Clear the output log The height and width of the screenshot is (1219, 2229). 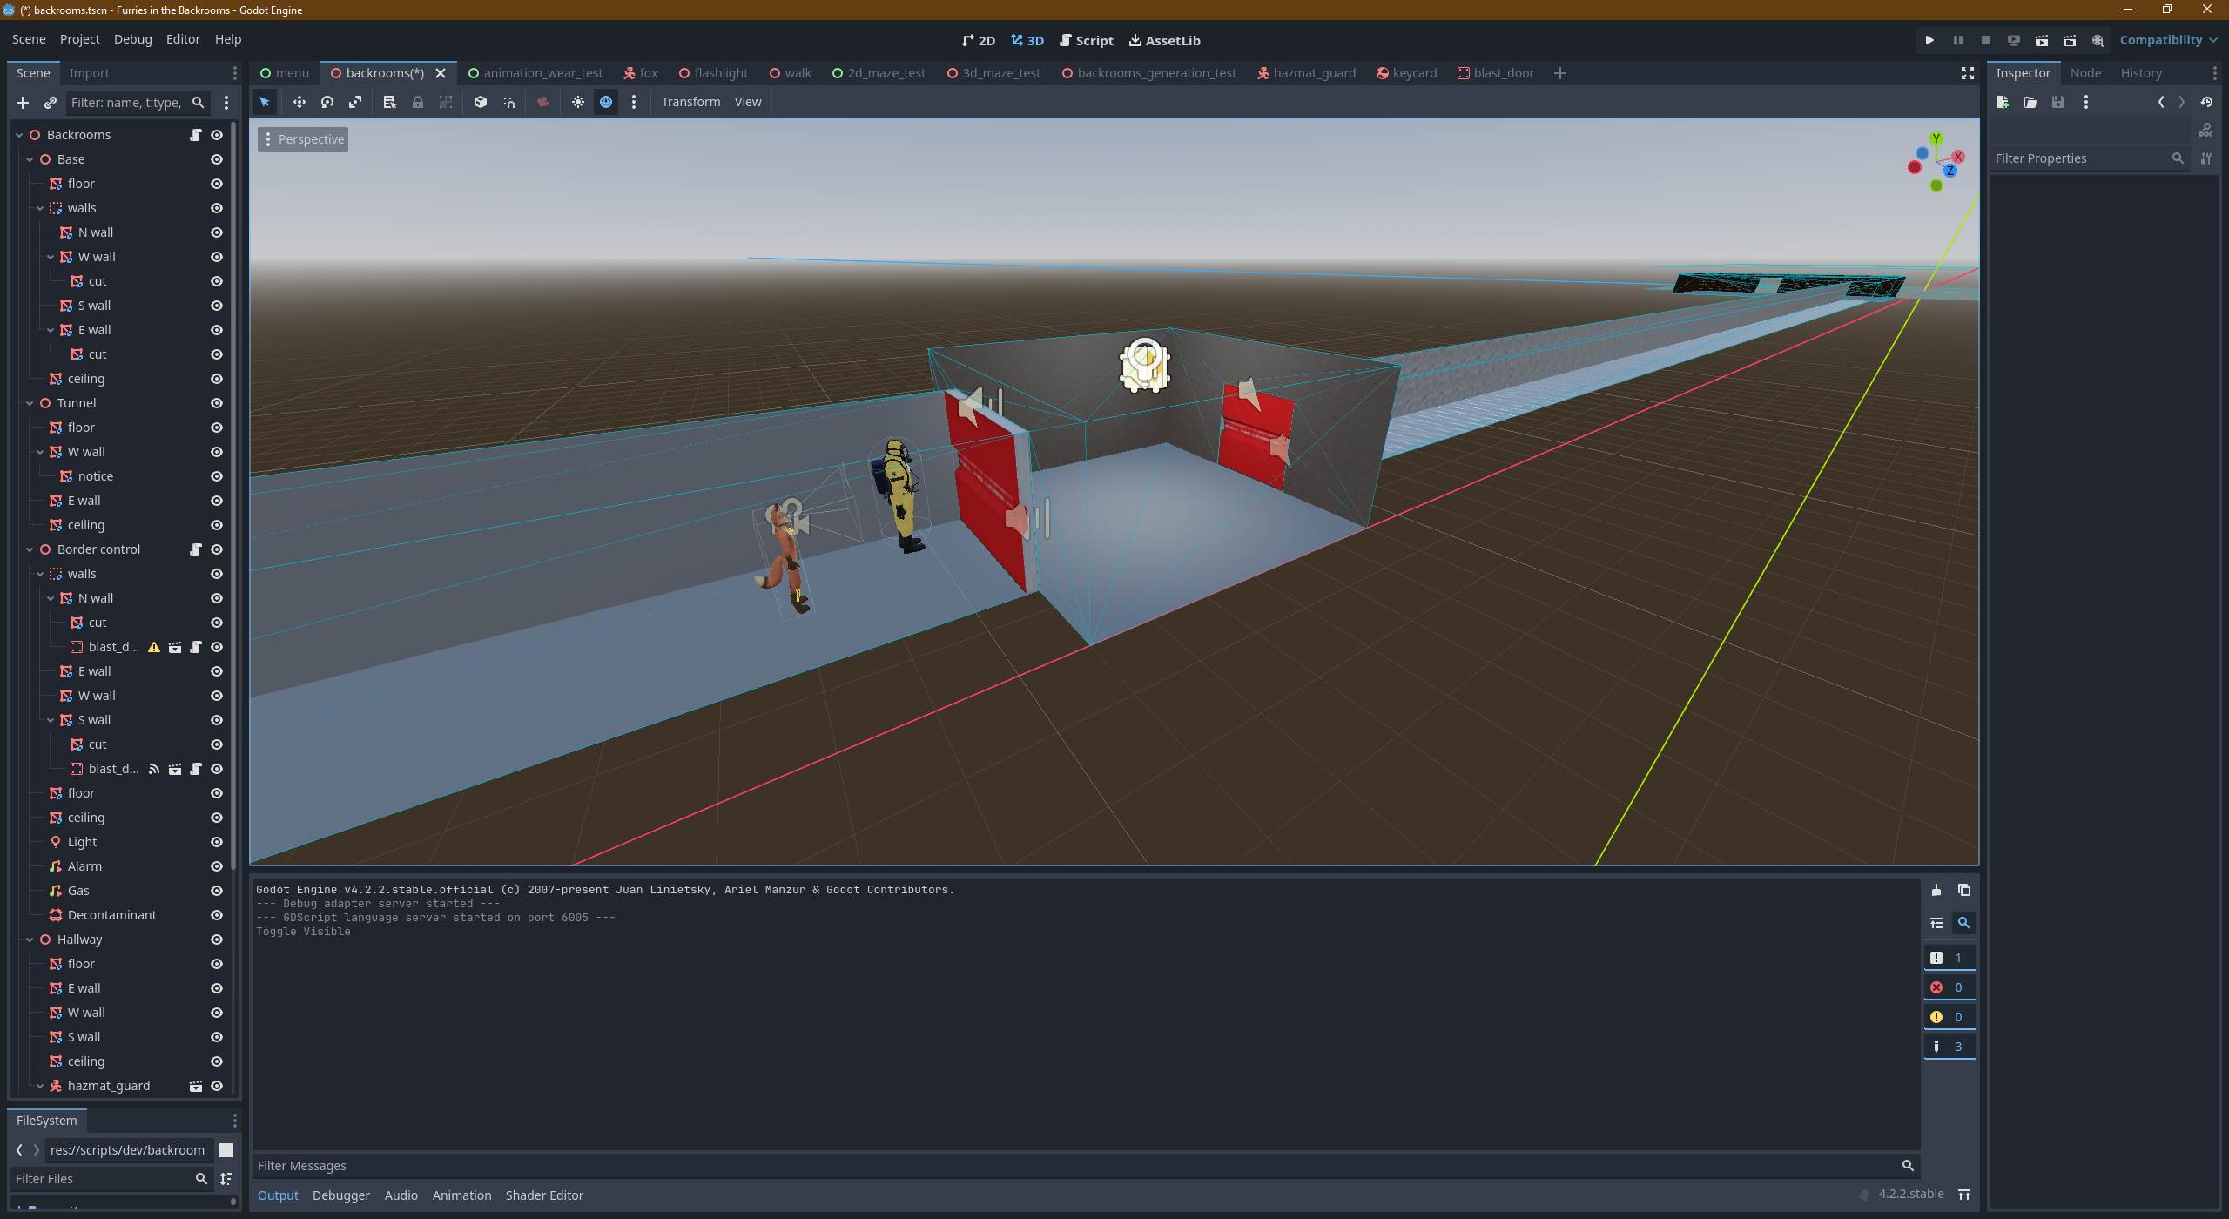tap(1936, 890)
